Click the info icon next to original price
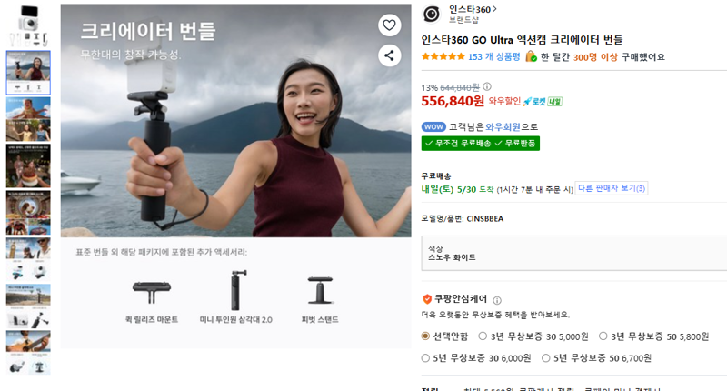The height and width of the screenshot is (391, 727). [487, 86]
